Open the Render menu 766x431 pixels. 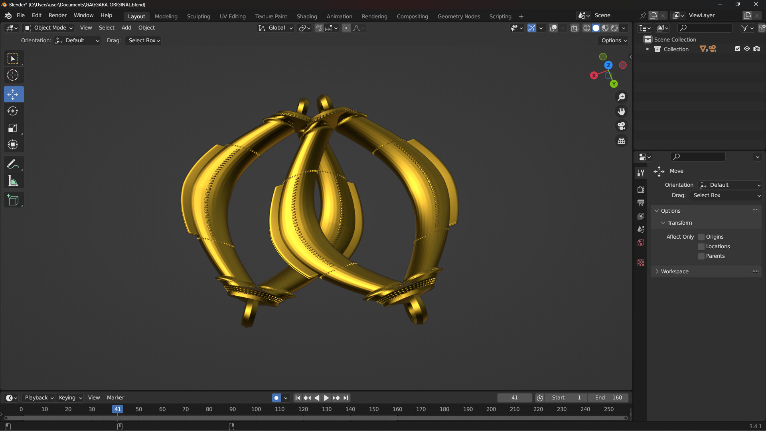pos(57,15)
